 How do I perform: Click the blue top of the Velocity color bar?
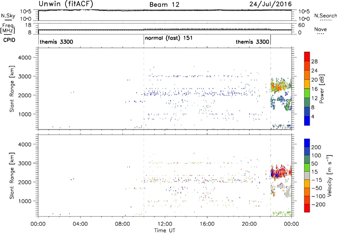(x=307, y=143)
